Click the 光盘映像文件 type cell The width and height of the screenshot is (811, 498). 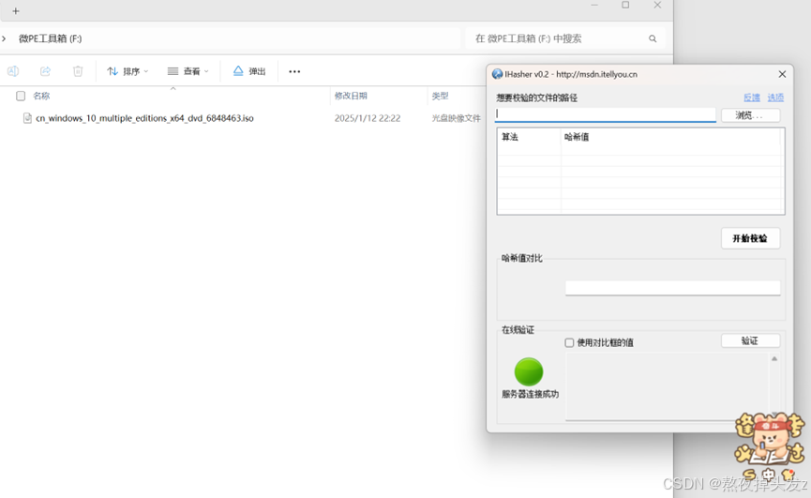(x=457, y=118)
